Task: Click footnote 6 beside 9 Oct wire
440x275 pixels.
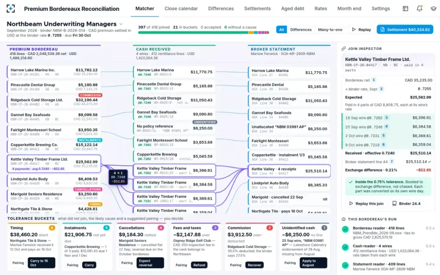Action: click(x=384, y=144)
